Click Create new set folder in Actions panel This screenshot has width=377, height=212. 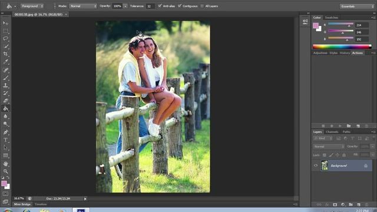point(348,125)
